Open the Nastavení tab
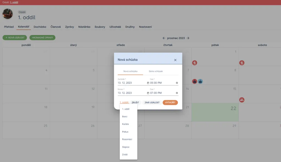Image resolution: width=281 pixels, height=162 pixels. [145, 27]
